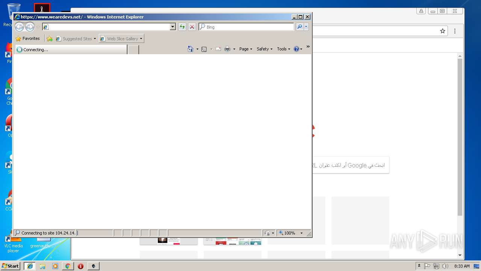Image resolution: width=481 pixels, height=271 pixels.
Task: Click the zoom level magnifier 100%
Action: 287,233
